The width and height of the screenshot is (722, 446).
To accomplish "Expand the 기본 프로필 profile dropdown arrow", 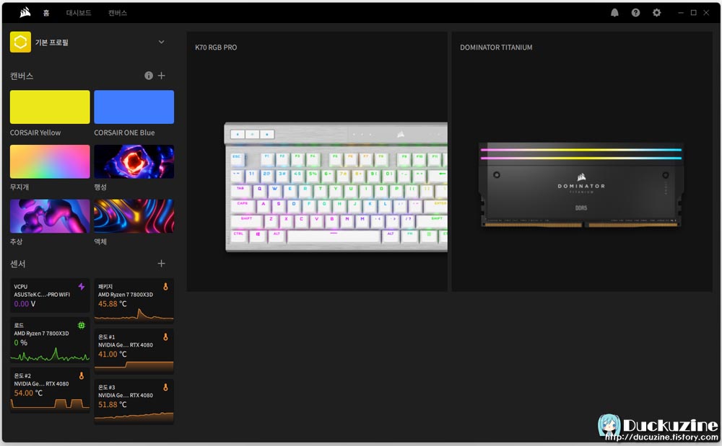I will pyautogui.click(x=161, y=43).
